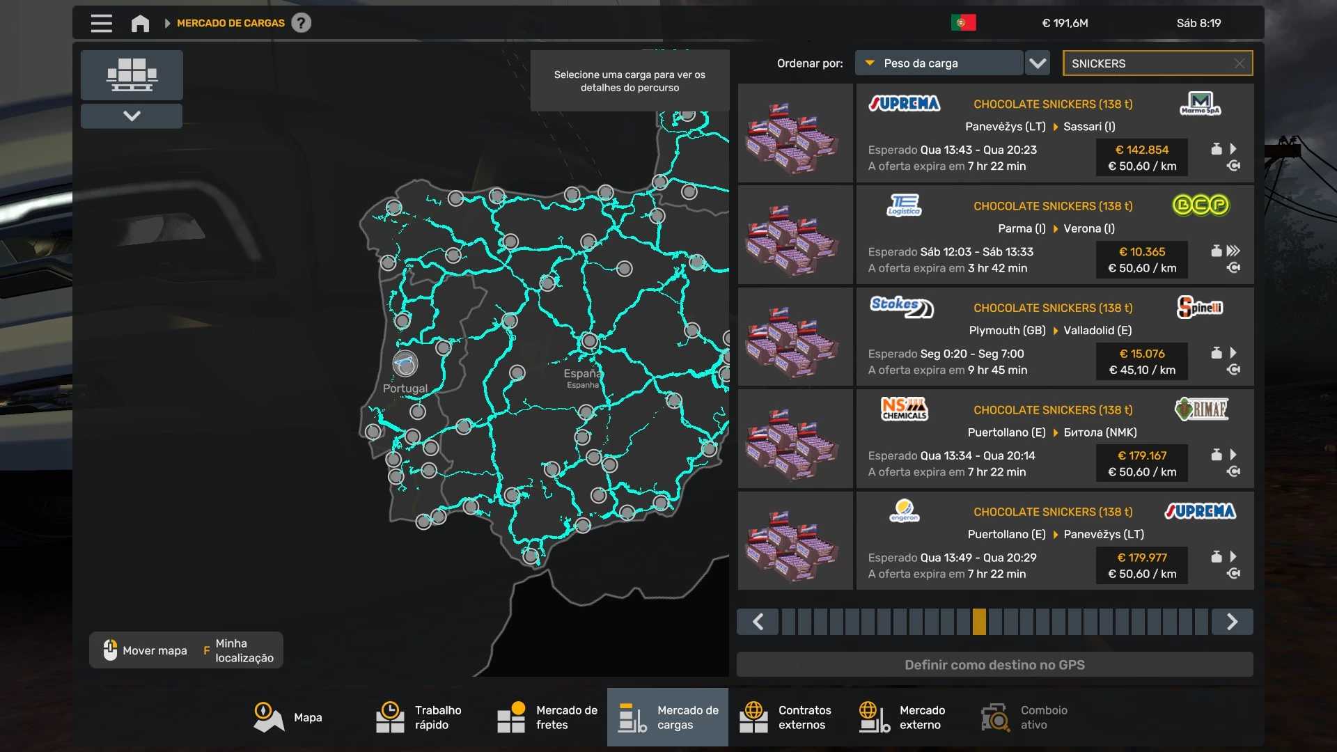Screen dimensions: 1337x752
Task: Click the Portugal flag icon
Action: (963, 23)
